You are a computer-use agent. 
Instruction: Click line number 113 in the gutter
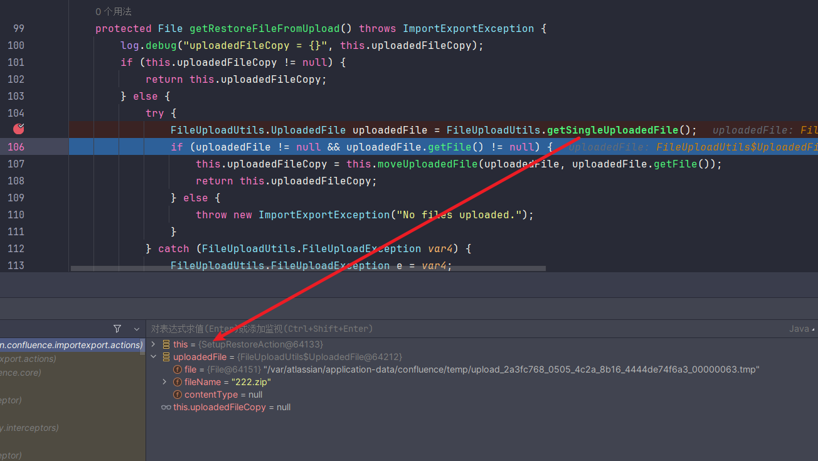click(x=16, y=265)
